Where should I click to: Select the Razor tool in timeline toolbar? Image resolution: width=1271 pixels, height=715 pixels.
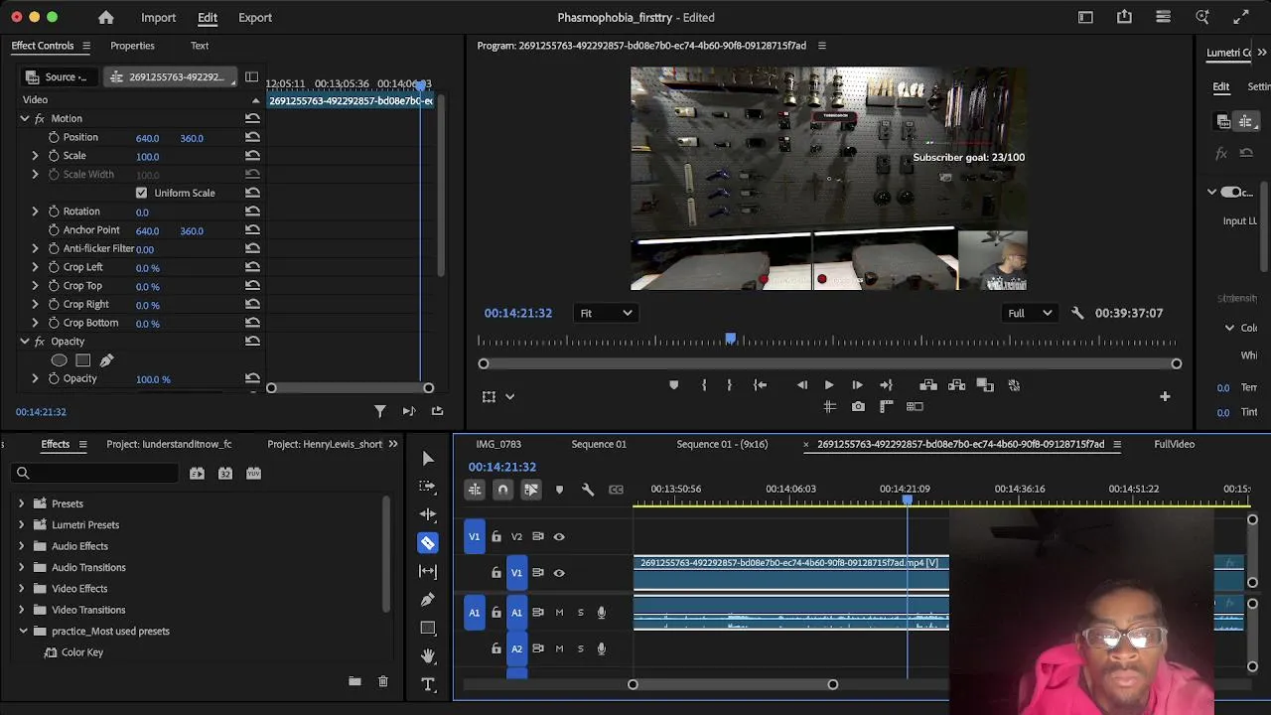[428, 543]
